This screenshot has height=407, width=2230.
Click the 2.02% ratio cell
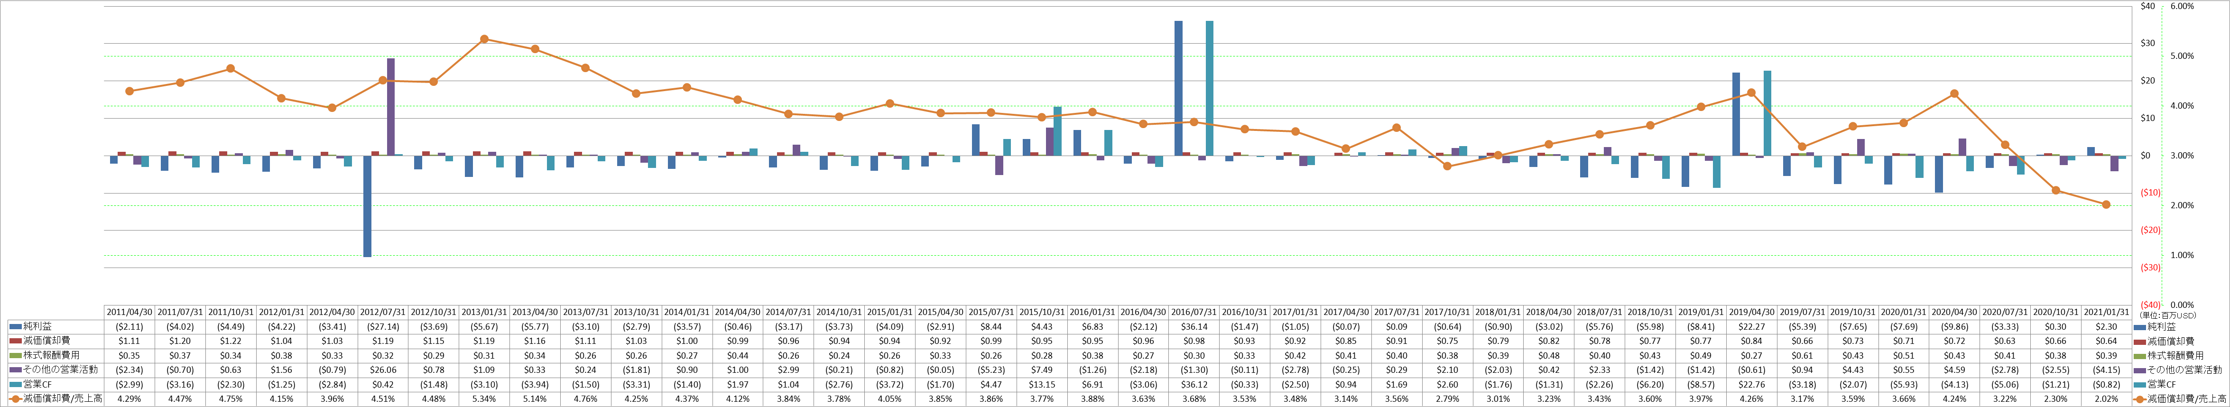tap(2106, 399)
